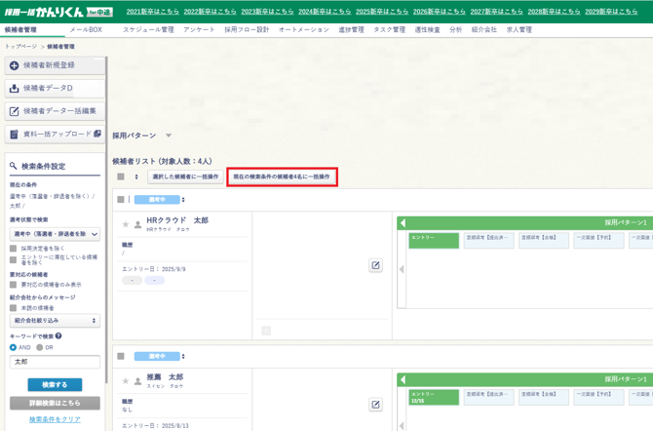Open the スケジュール管理 menu

click(x=148, y=30)
